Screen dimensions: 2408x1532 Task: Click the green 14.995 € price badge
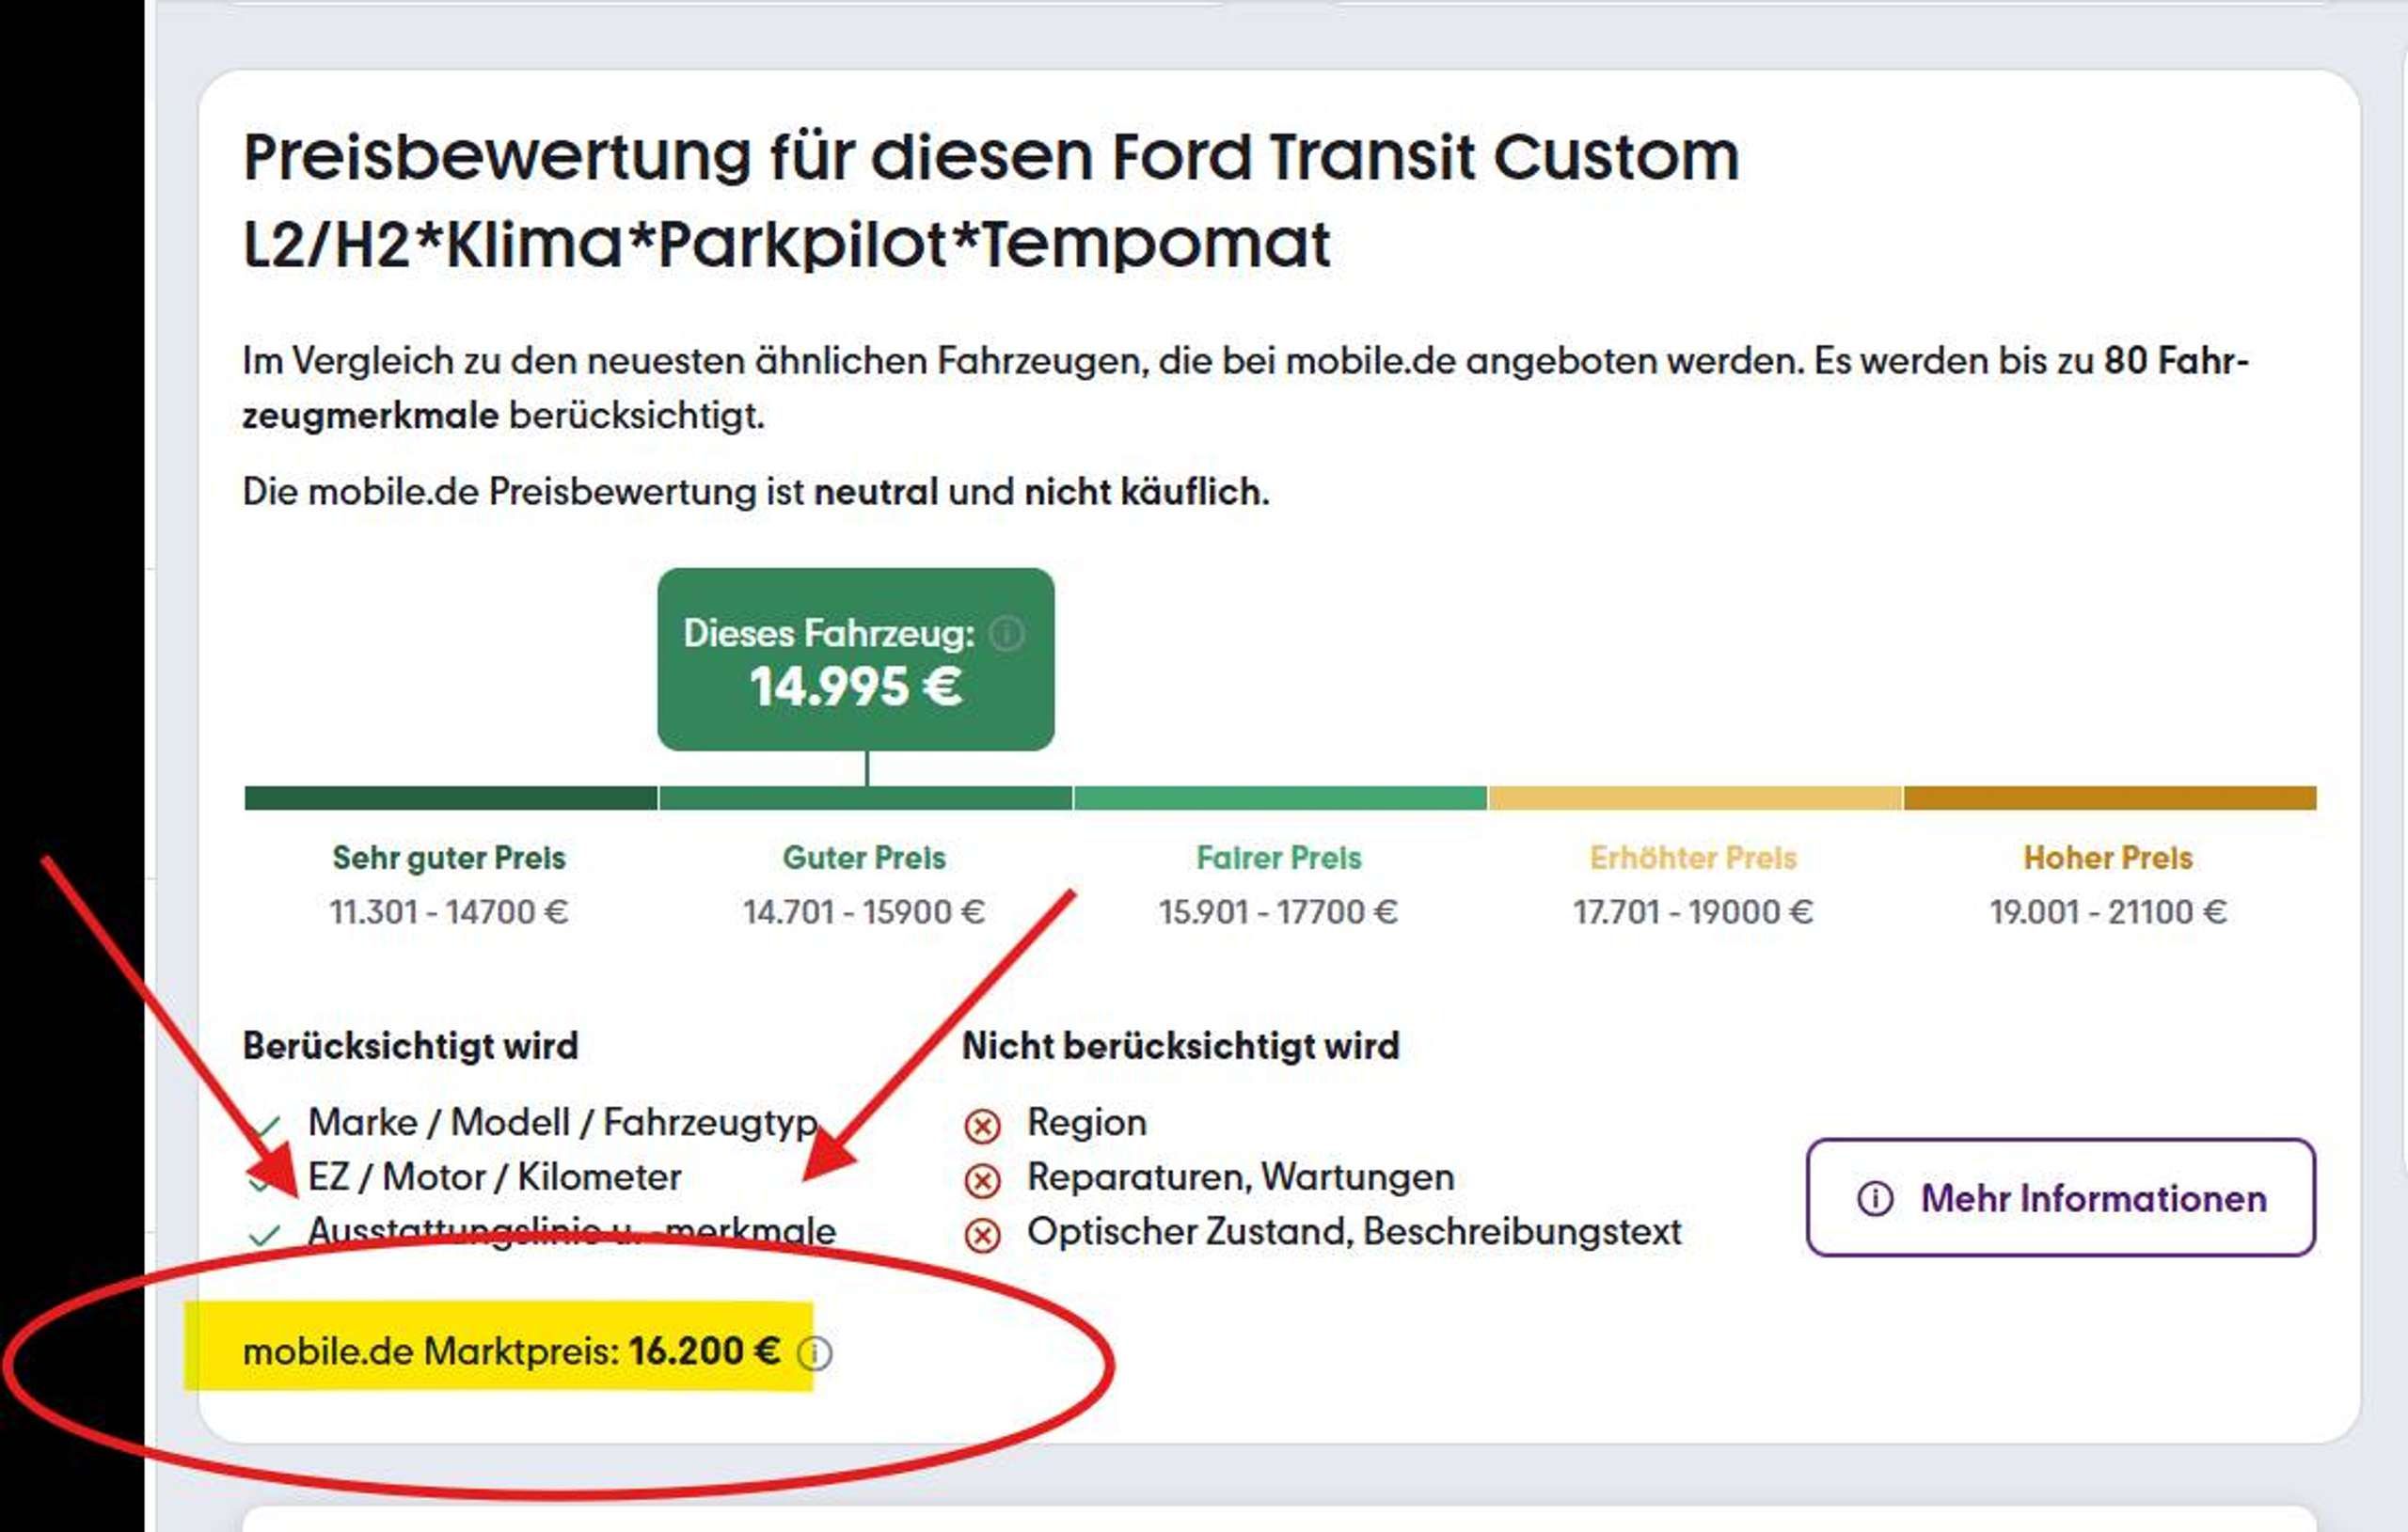[x=856, y=659]
